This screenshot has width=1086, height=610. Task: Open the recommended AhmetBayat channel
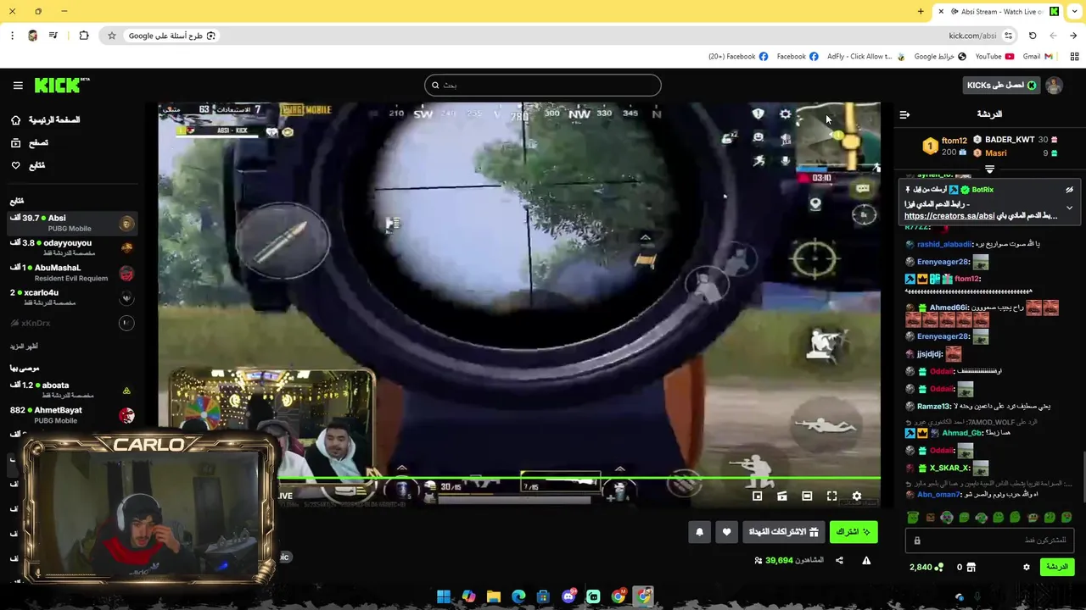tap(71, 415)
